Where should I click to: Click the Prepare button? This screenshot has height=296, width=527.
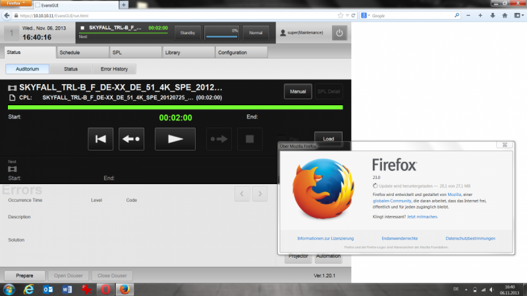(24, 276)
